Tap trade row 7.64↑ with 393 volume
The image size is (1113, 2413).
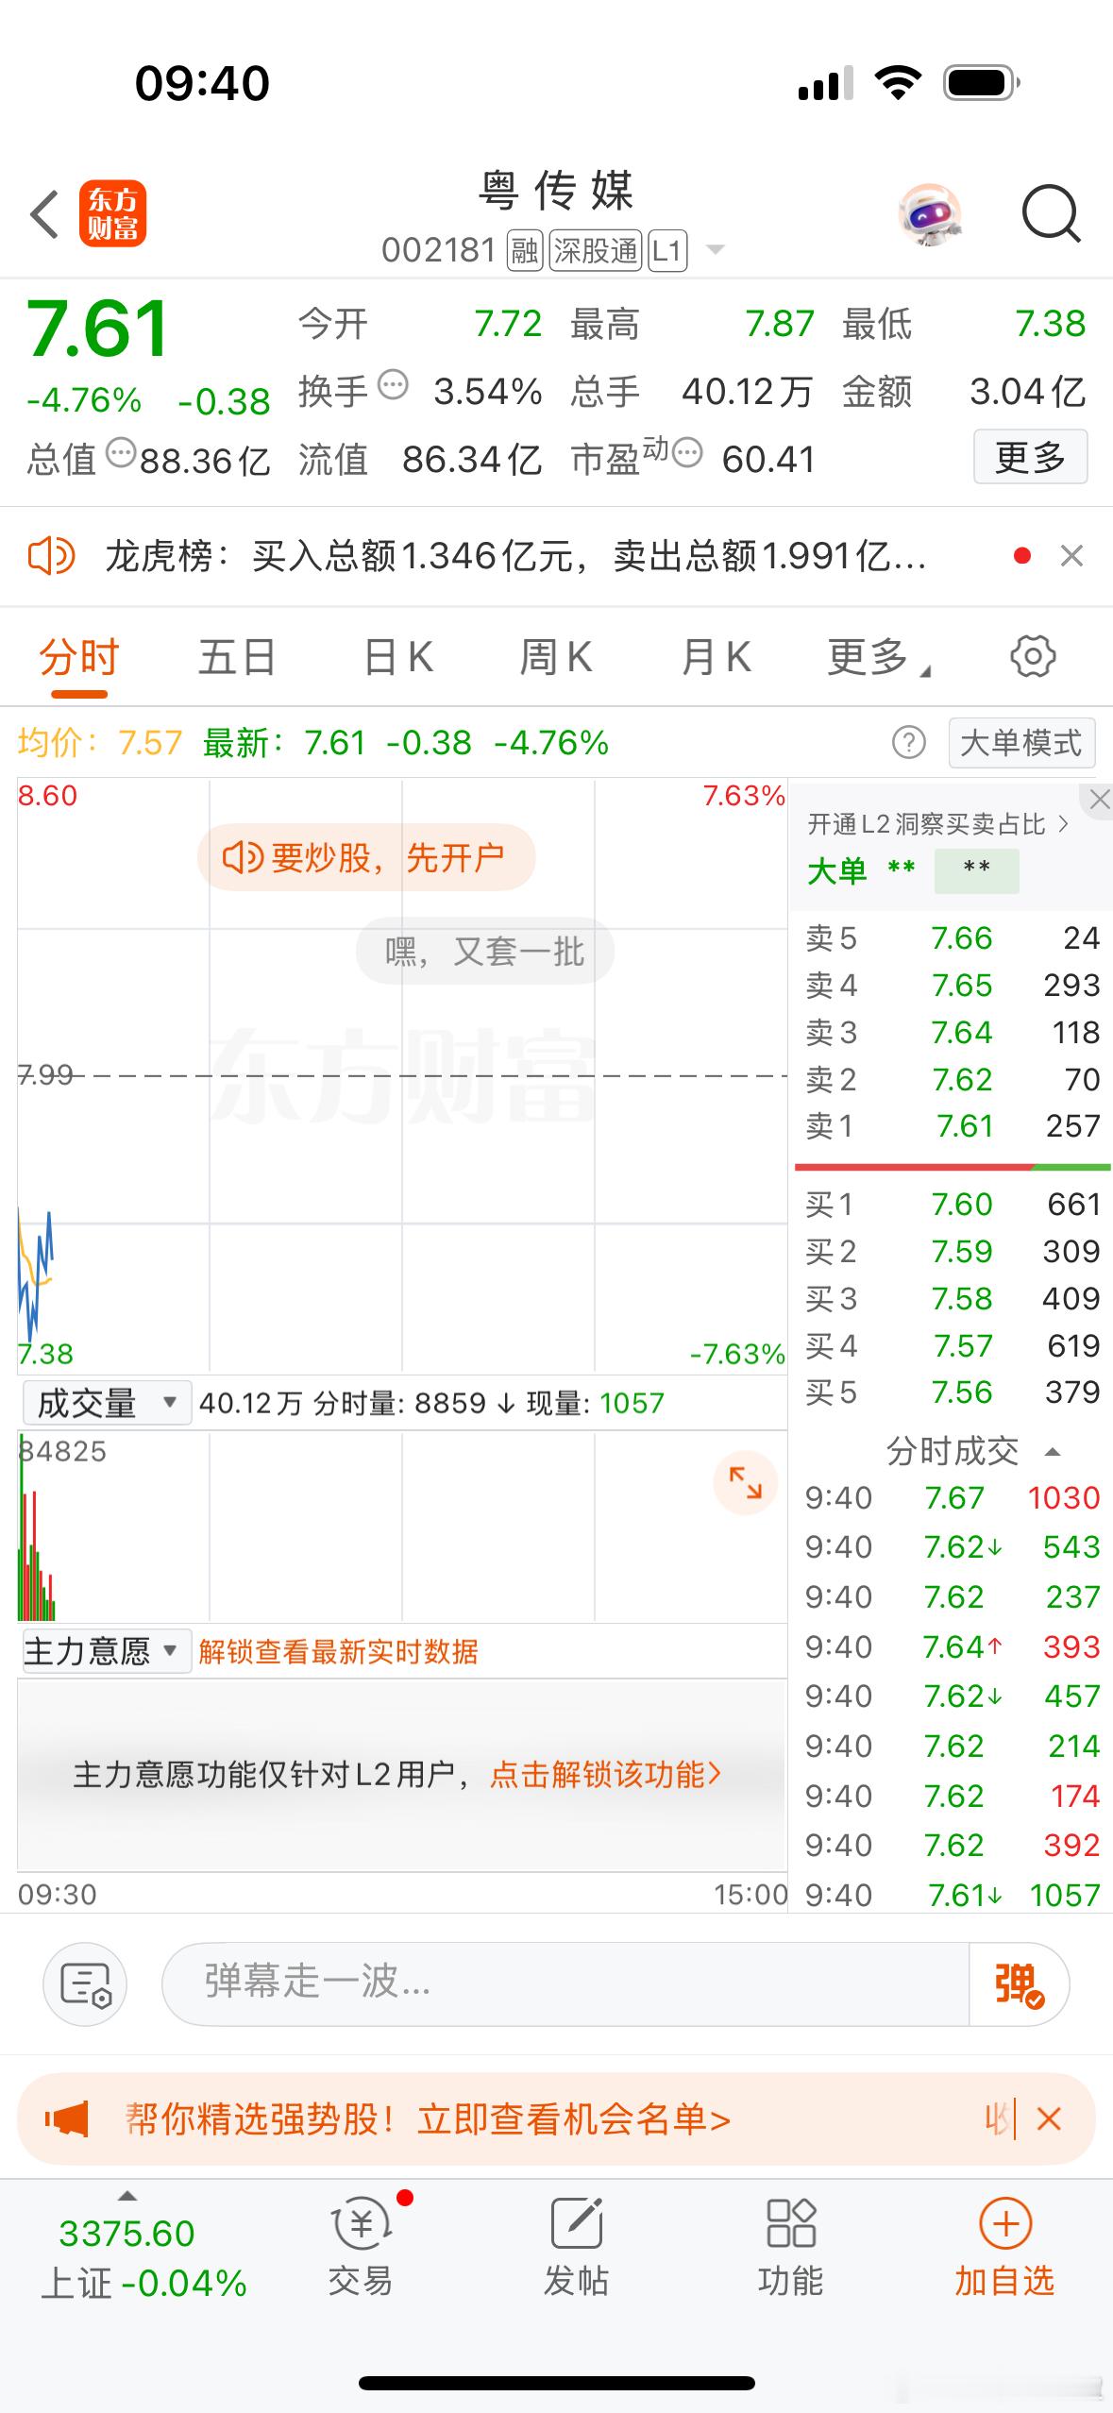tap(952, 1646)
